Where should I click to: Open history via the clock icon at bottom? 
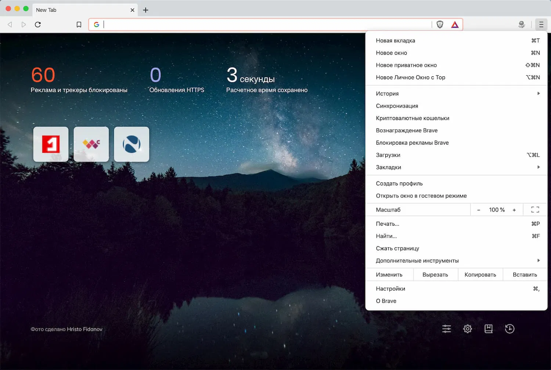[x=509, y=329]
